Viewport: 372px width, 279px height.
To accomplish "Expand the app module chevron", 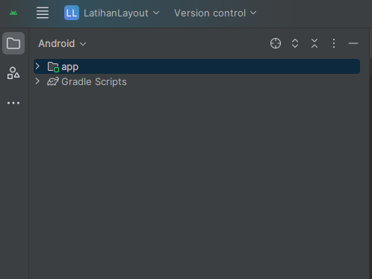I will click(x=37, y=66).
